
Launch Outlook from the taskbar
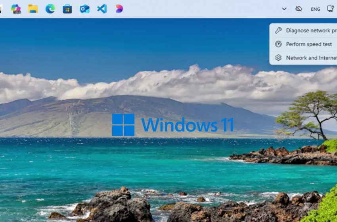click(x=85, y=9)
